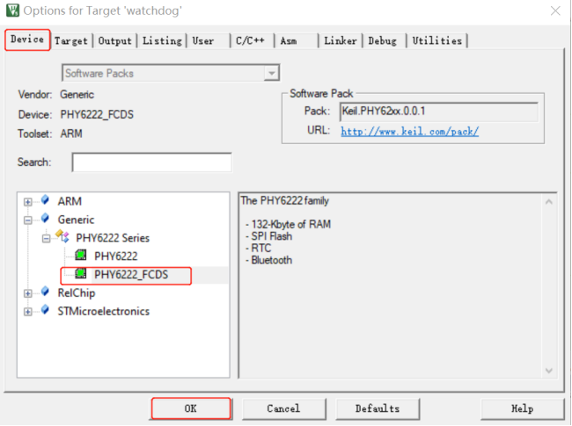The image size is (572, 426).
Task: Expand the RelChip tree node
Action: (x=28, y=293)
